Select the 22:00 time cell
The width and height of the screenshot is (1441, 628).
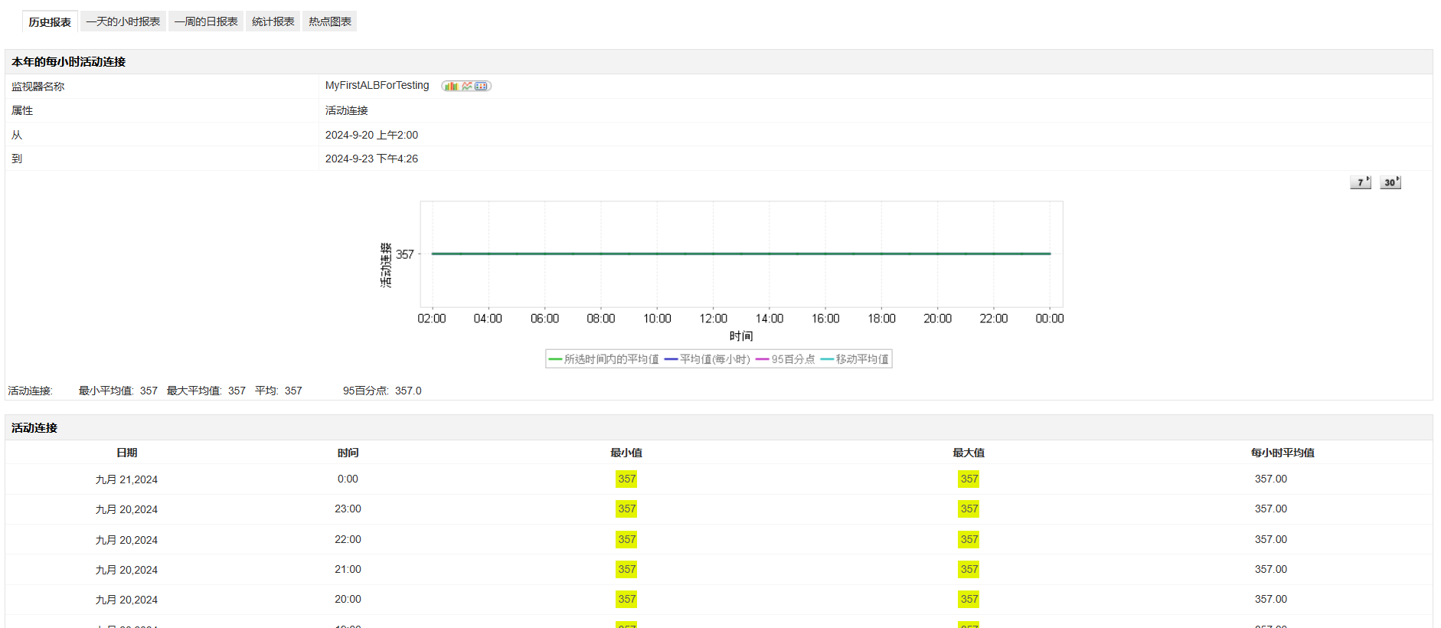(x=348, y=539)
